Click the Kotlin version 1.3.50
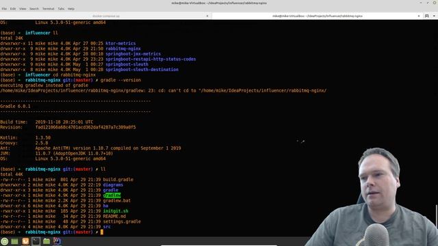The width and height of the screenshot is (438, 246). [42, 138]
